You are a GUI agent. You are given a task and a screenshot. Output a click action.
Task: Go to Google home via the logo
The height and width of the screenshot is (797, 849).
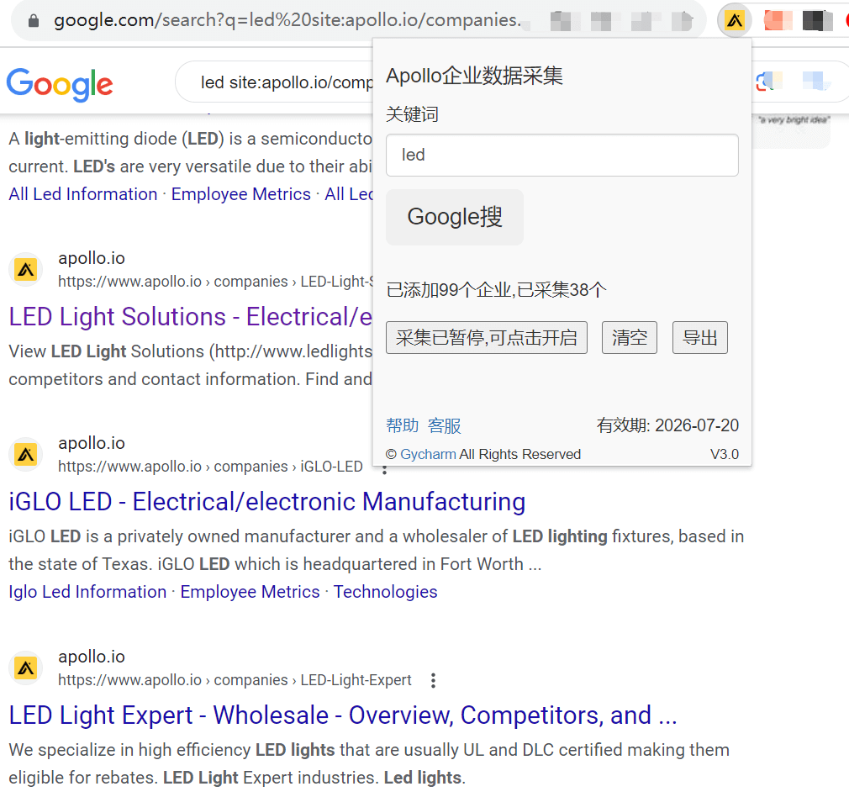pos(60,84)
